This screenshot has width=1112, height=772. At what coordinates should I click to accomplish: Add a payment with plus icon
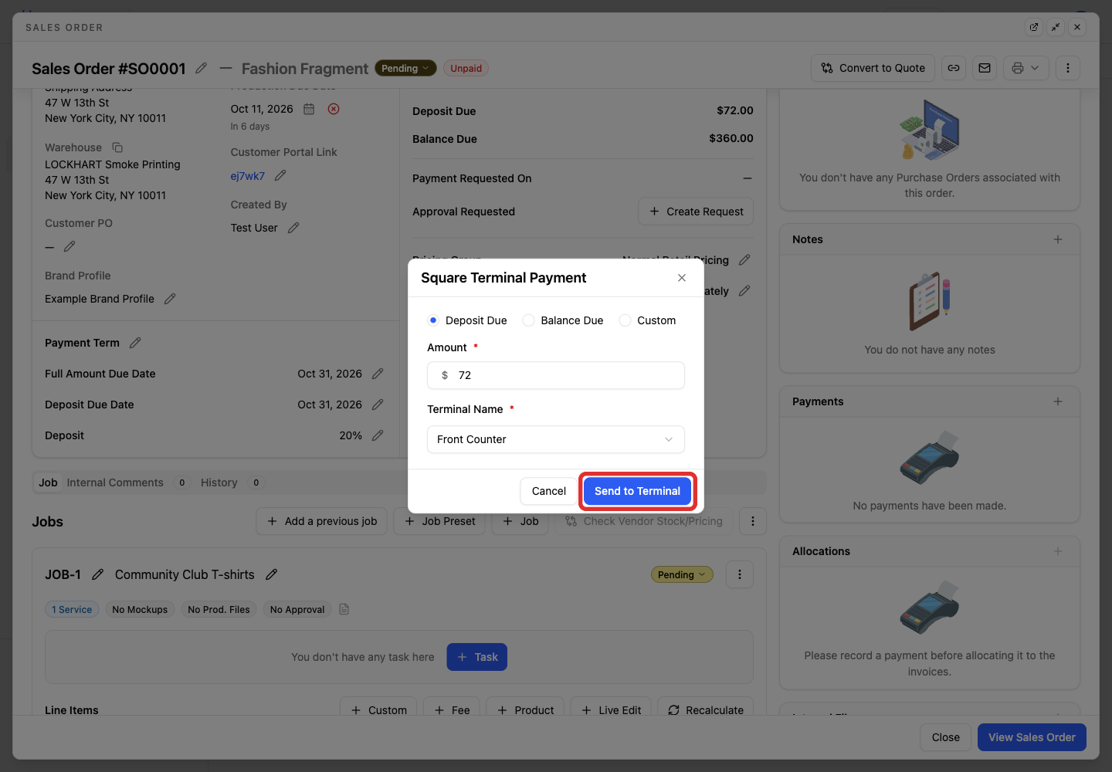click(1058, 401)
